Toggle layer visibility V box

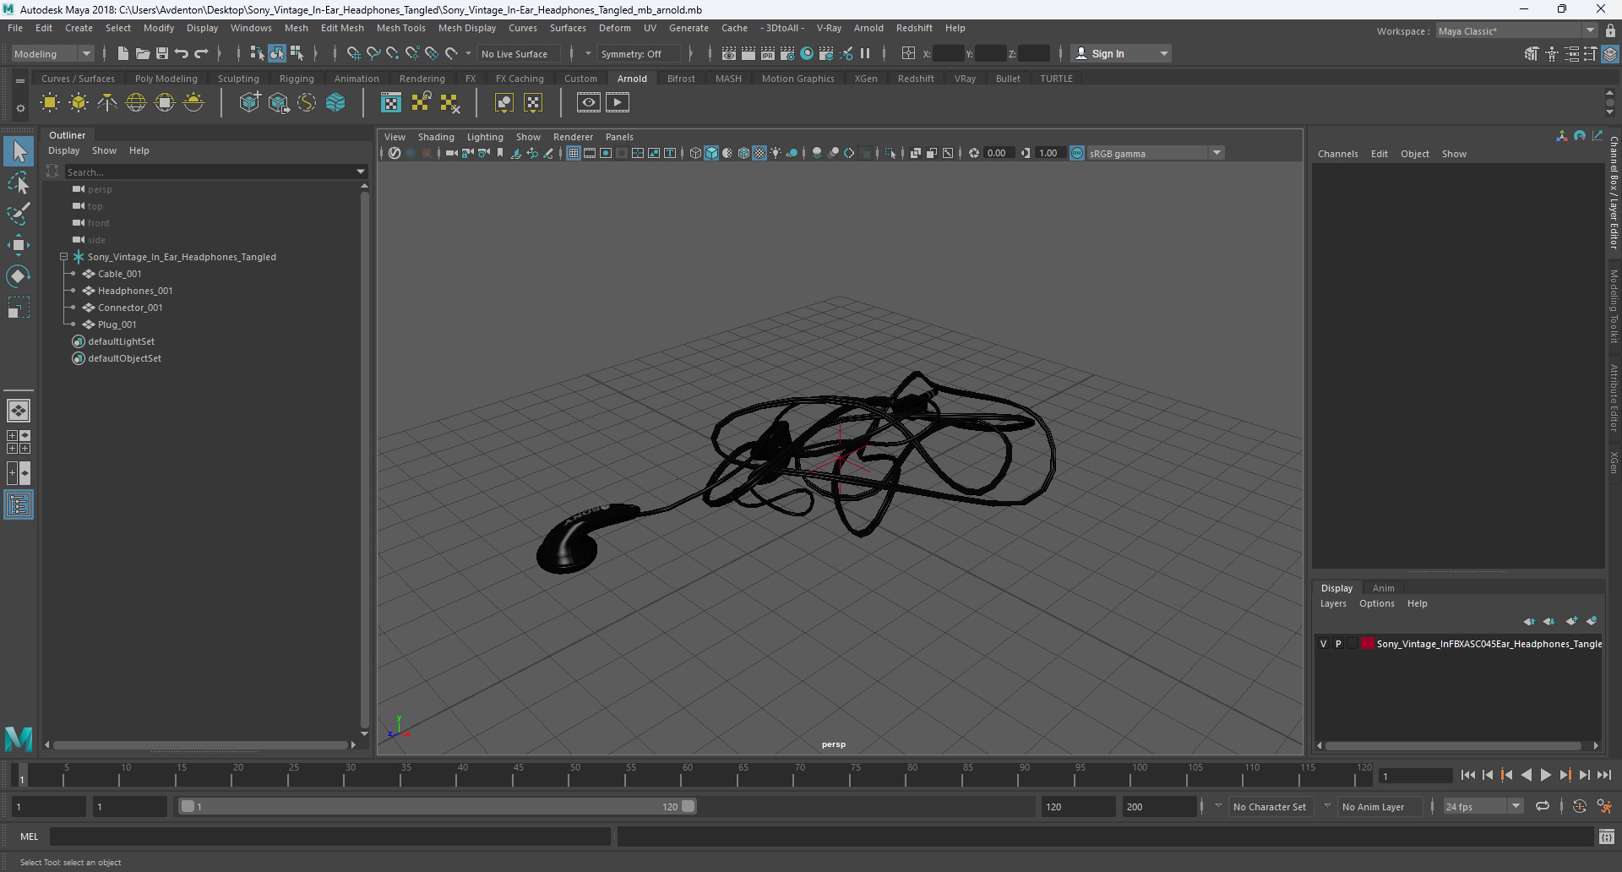coord(1324,644)
